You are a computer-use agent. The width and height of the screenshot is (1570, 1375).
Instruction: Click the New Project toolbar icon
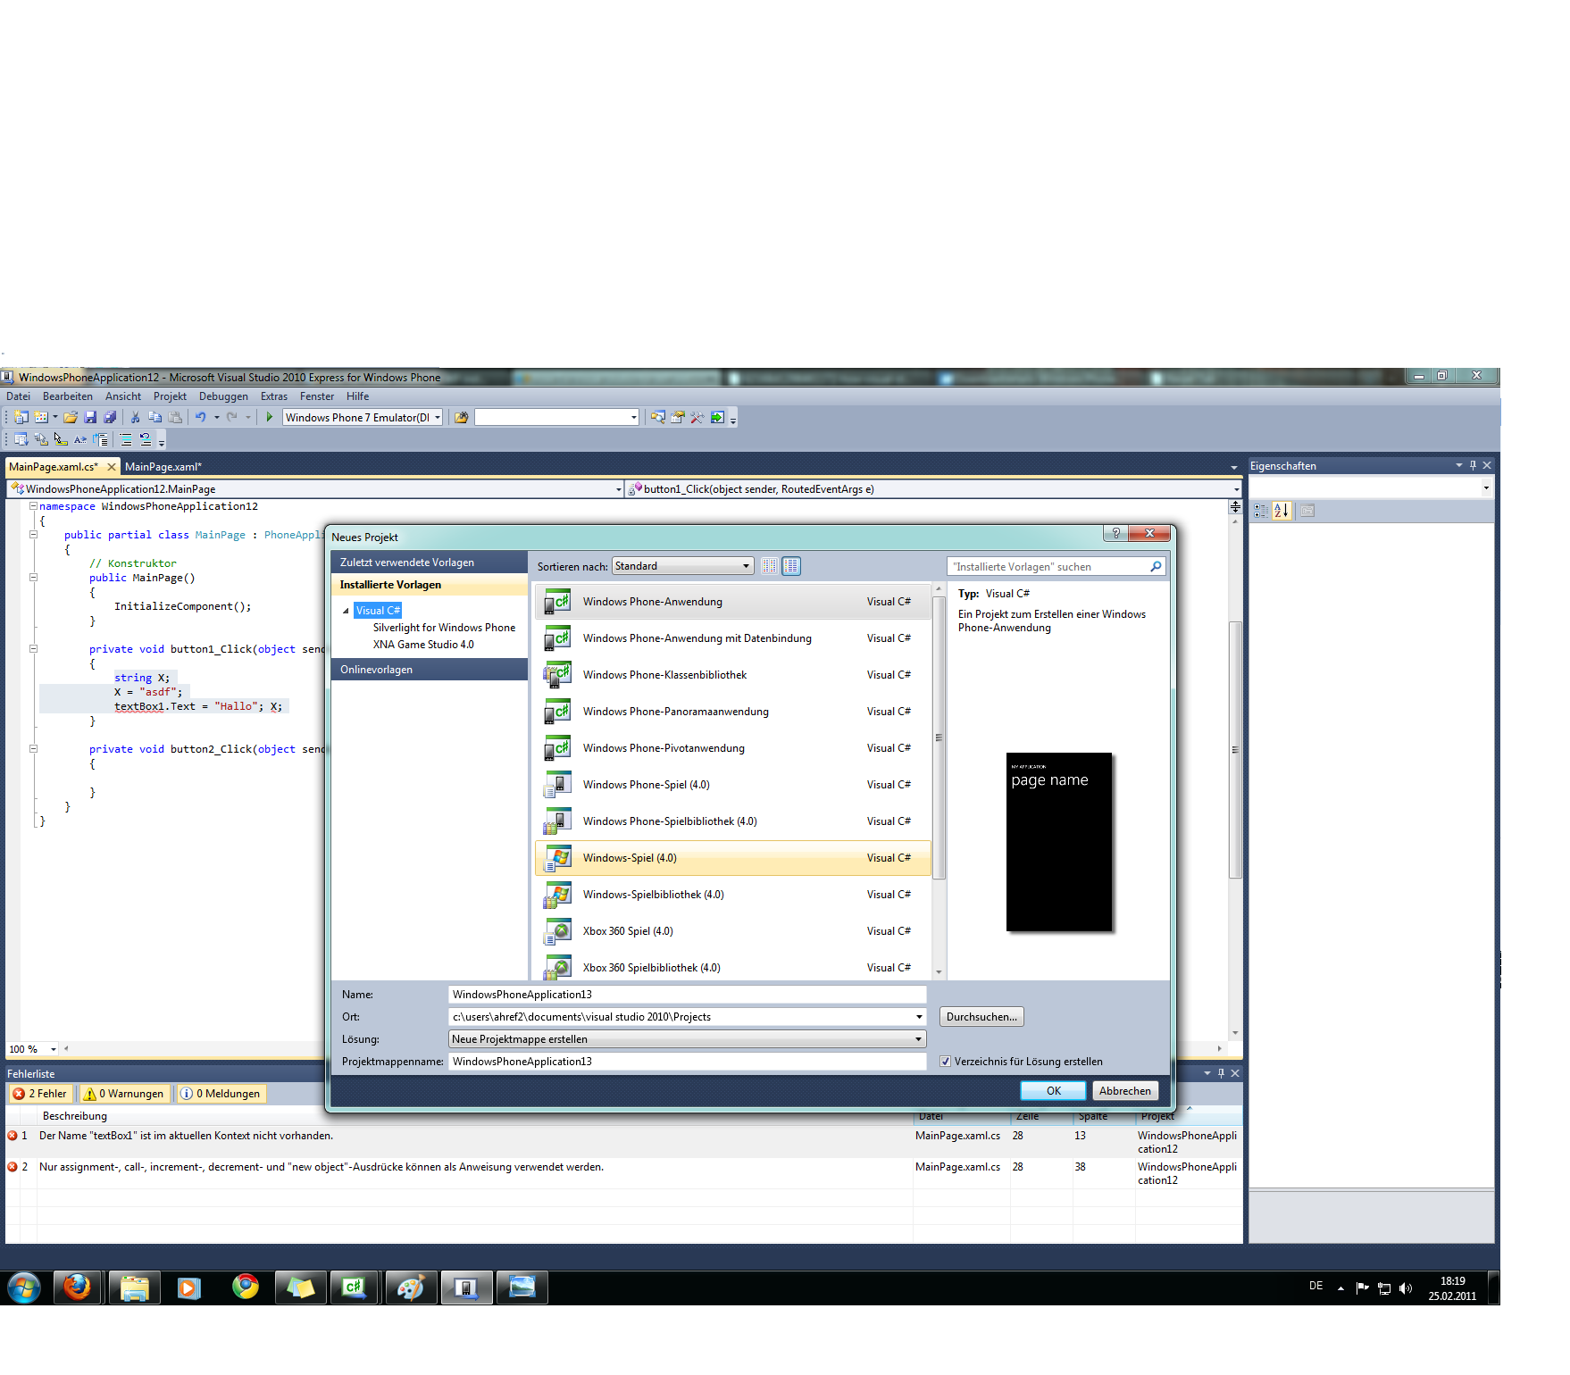coord(21,417)
